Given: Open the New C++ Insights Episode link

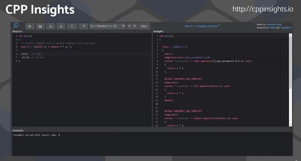Looking at the screenshot, I should coord(202,26).
